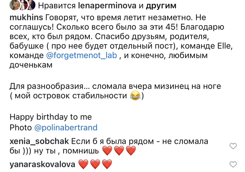Open the @forgetmenot_lab mention
The width and height of the screenshot is (245, 172).
pyautogui.click(x=81, y=55)
